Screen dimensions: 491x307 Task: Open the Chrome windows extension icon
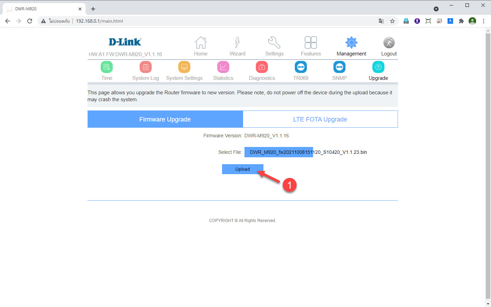[x=439, y=21]
